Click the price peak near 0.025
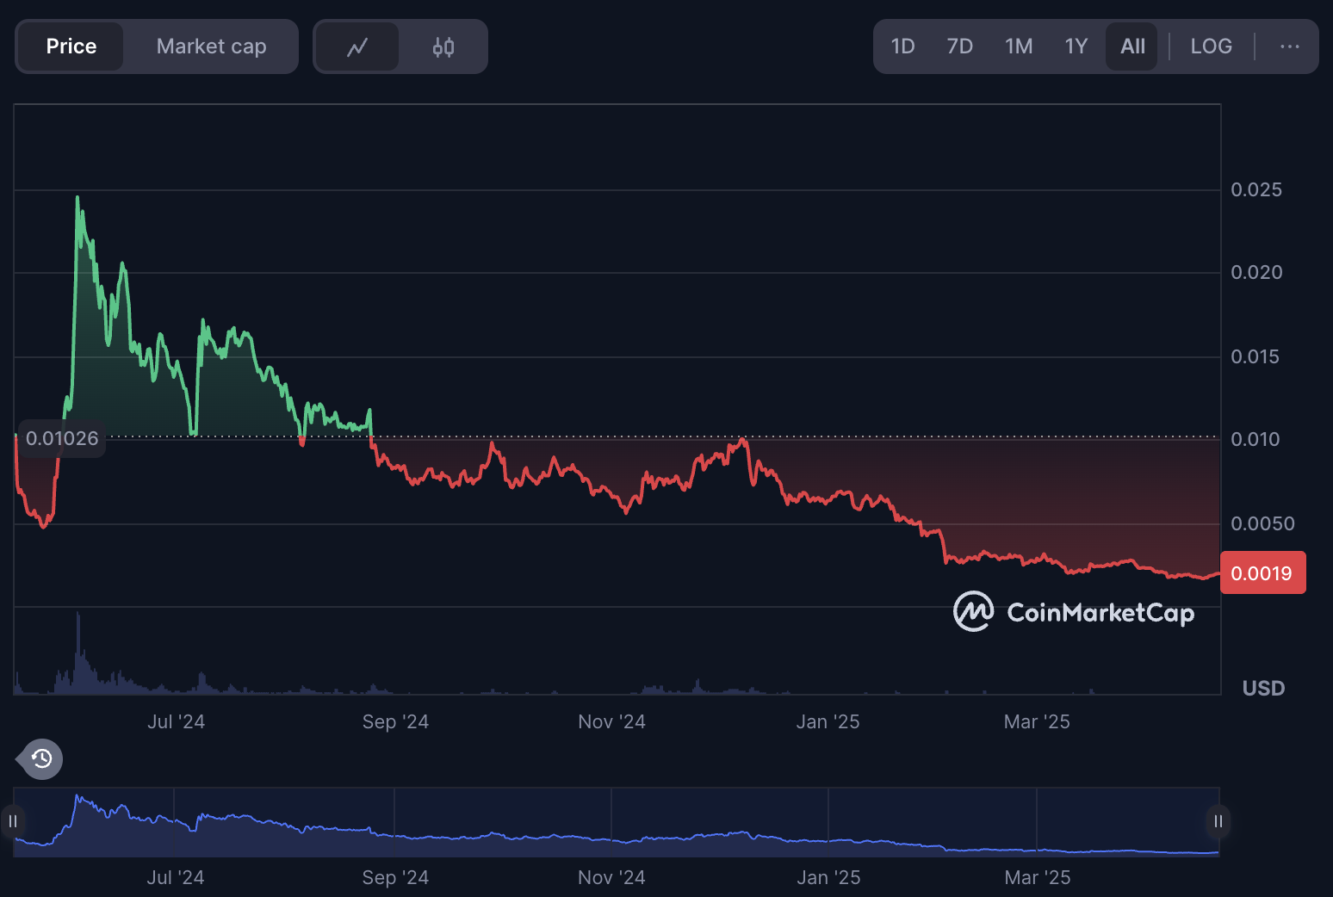This screenshot has width=1333, height=897. coord(77,198)
